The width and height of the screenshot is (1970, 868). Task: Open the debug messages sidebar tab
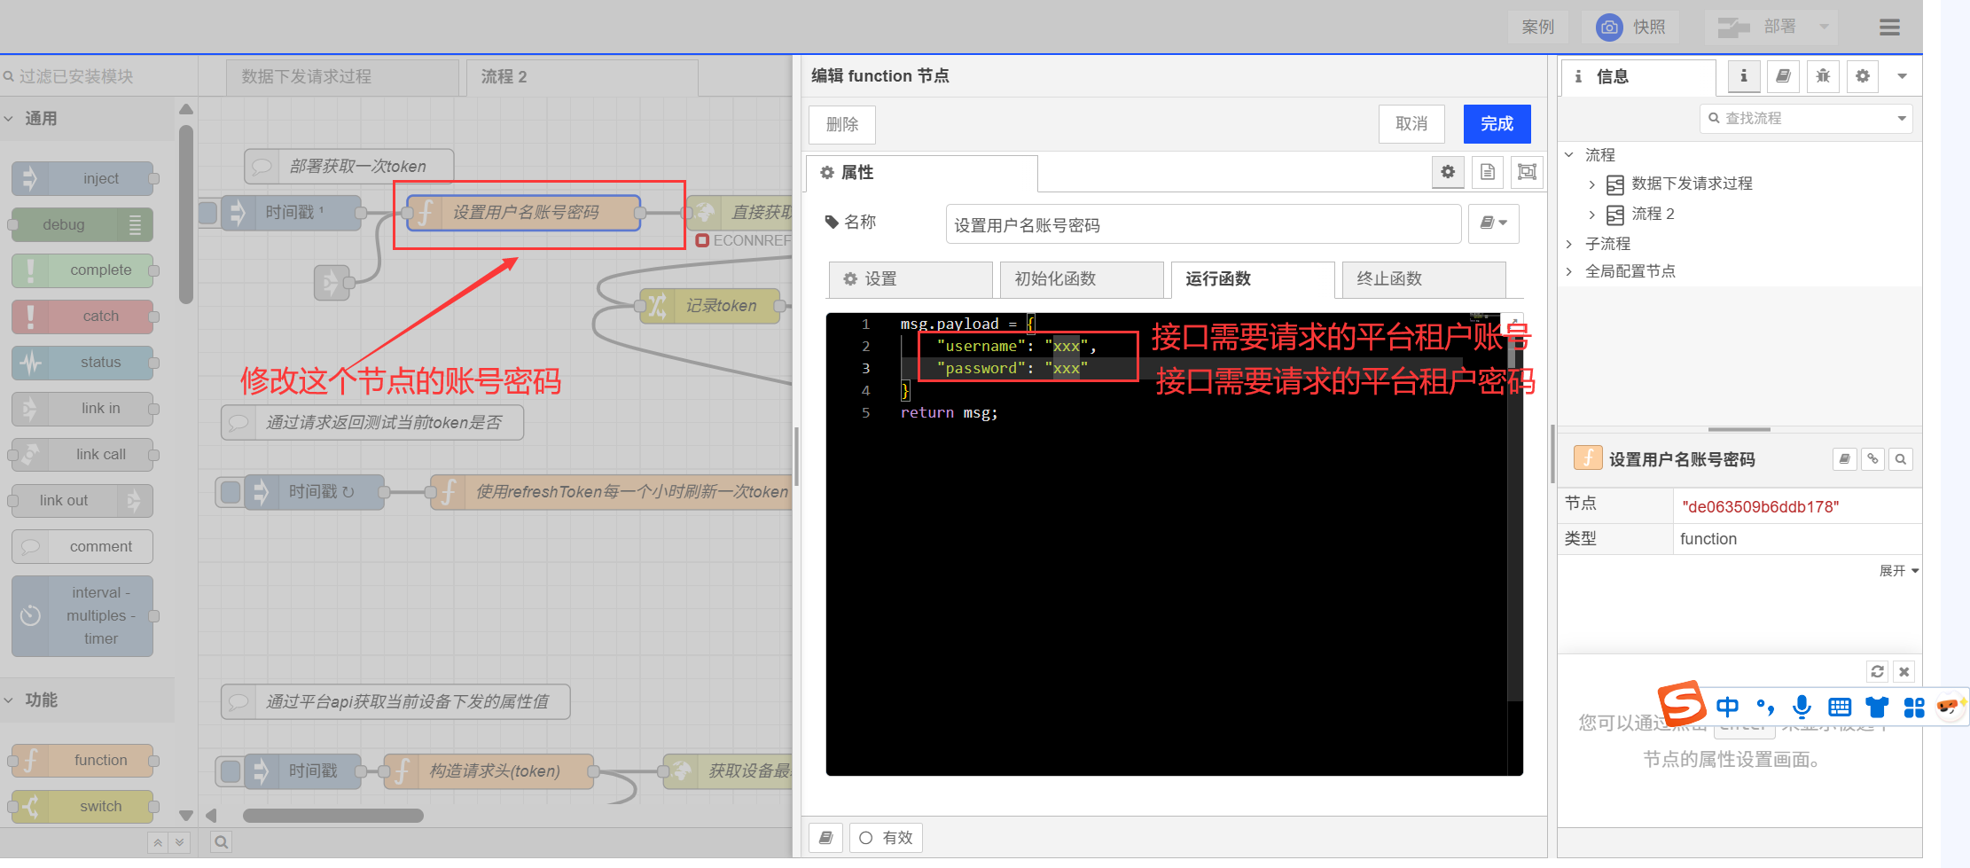point(1823,77)
